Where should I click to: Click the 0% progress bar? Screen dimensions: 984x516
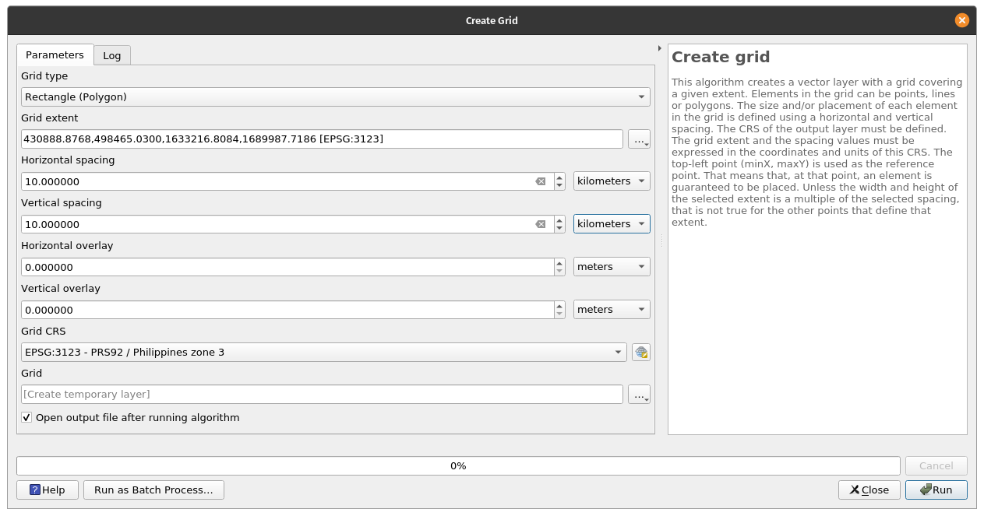pyautogui.click(x=458, y=465)
